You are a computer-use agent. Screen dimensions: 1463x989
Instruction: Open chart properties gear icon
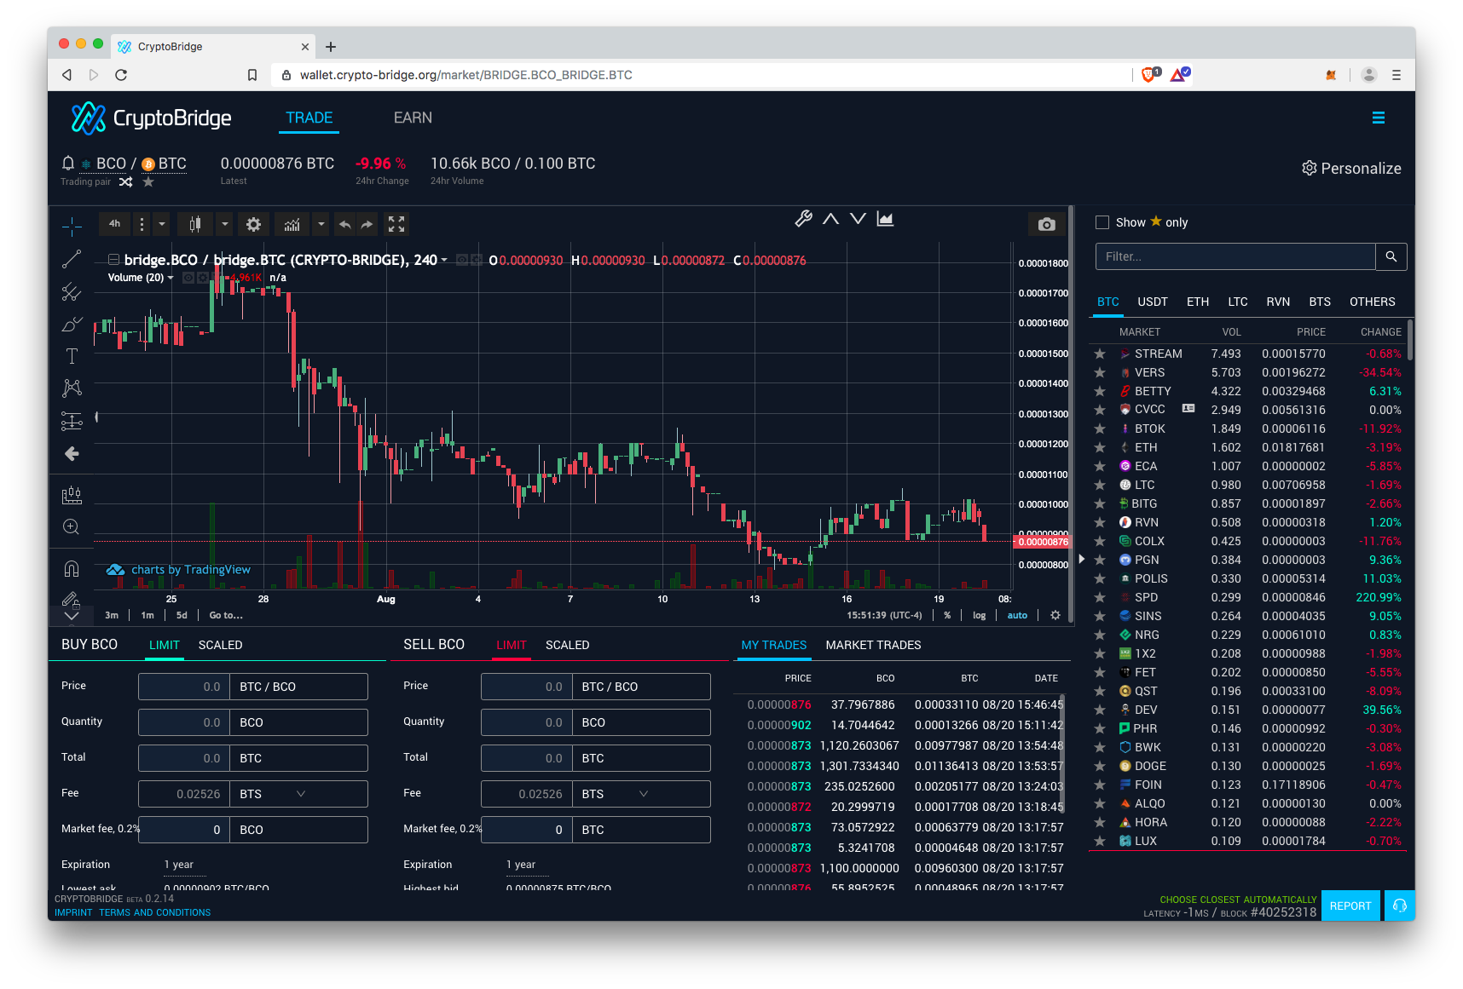point(253,224)
